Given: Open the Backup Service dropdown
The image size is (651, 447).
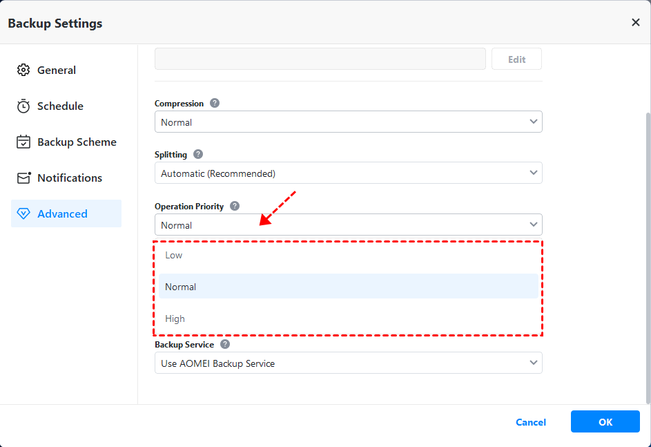Looking at the screenshot, I should coord(348,363).
